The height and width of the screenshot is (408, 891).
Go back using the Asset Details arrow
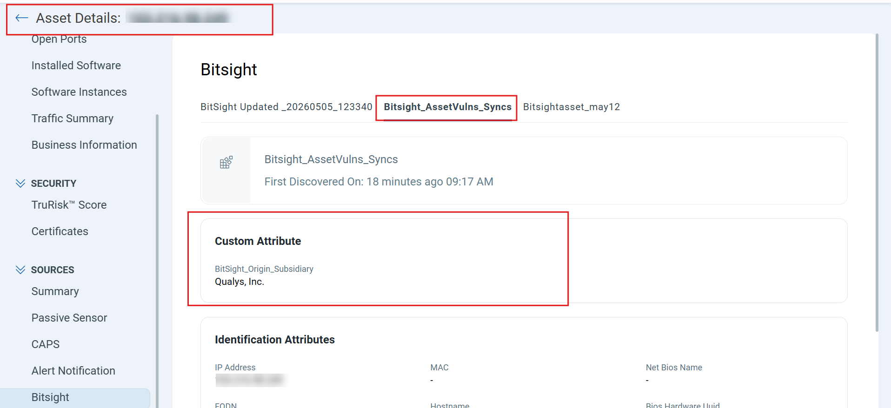[21, 18]
